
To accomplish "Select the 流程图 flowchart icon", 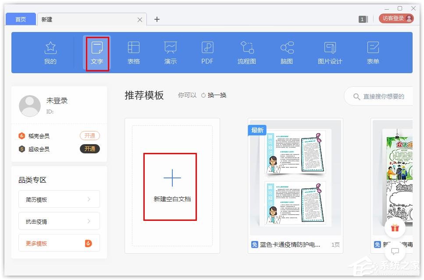I will pyautogui.click(x=246, y=52).
